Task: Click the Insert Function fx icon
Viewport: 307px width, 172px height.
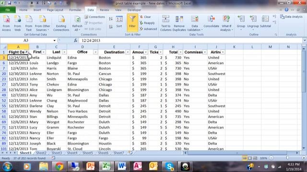Action: pos(76,41)
